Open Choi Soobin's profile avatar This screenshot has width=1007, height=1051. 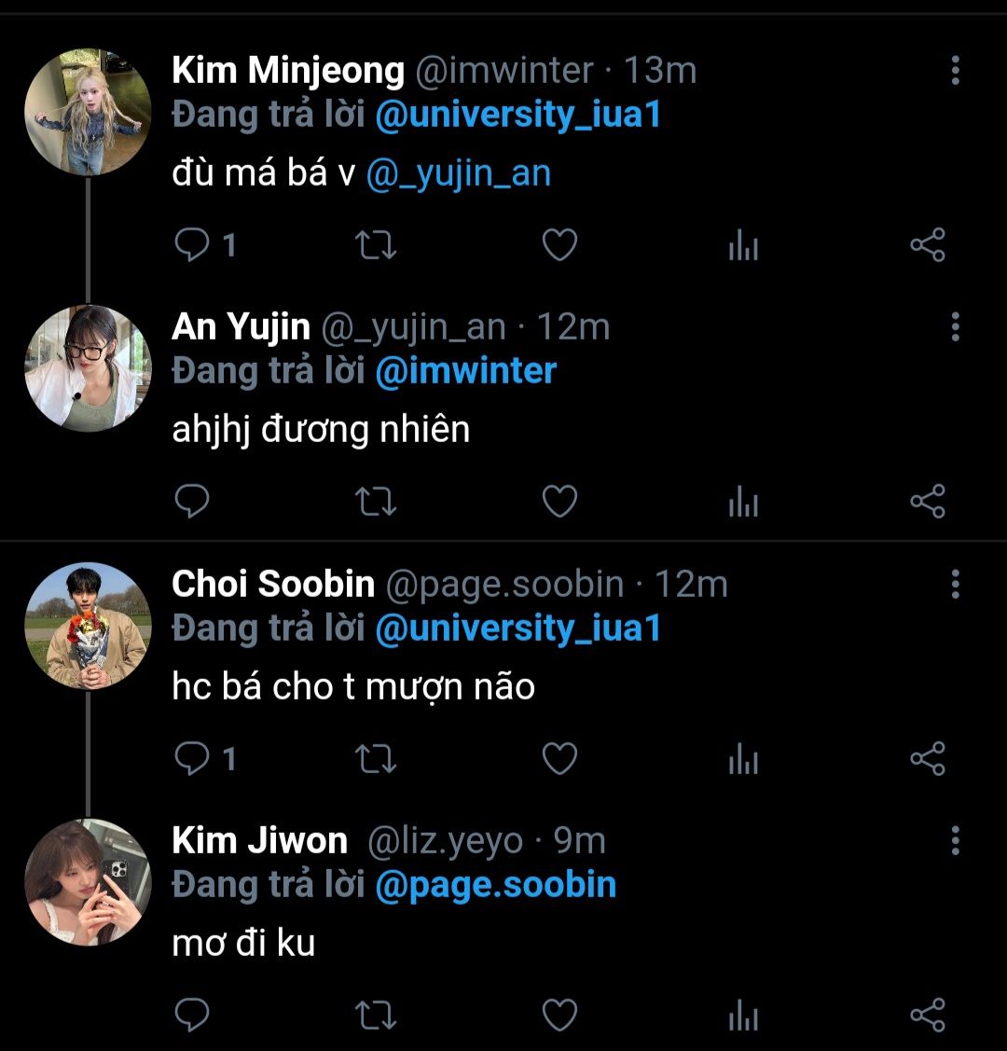[88, 626]
